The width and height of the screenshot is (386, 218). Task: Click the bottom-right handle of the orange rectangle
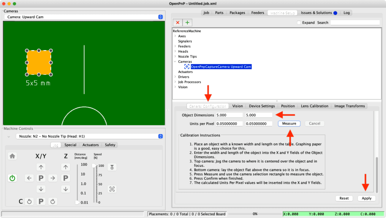(51, 74)
